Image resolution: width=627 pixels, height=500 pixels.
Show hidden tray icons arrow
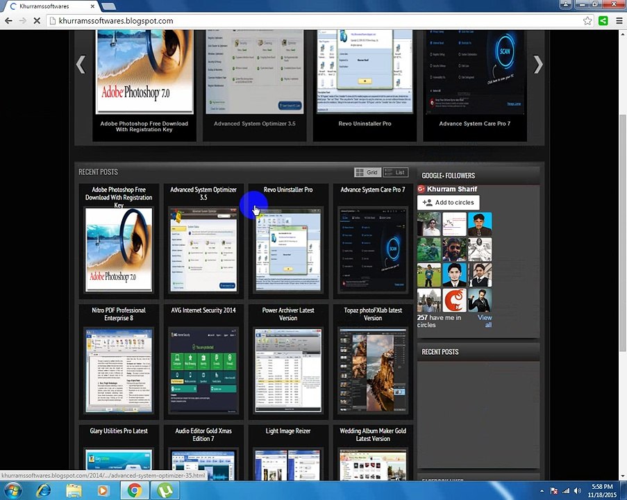click(542, 491)
